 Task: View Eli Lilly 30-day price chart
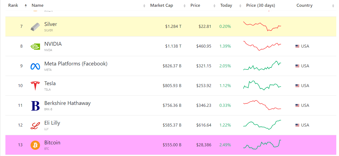[262, 125]
